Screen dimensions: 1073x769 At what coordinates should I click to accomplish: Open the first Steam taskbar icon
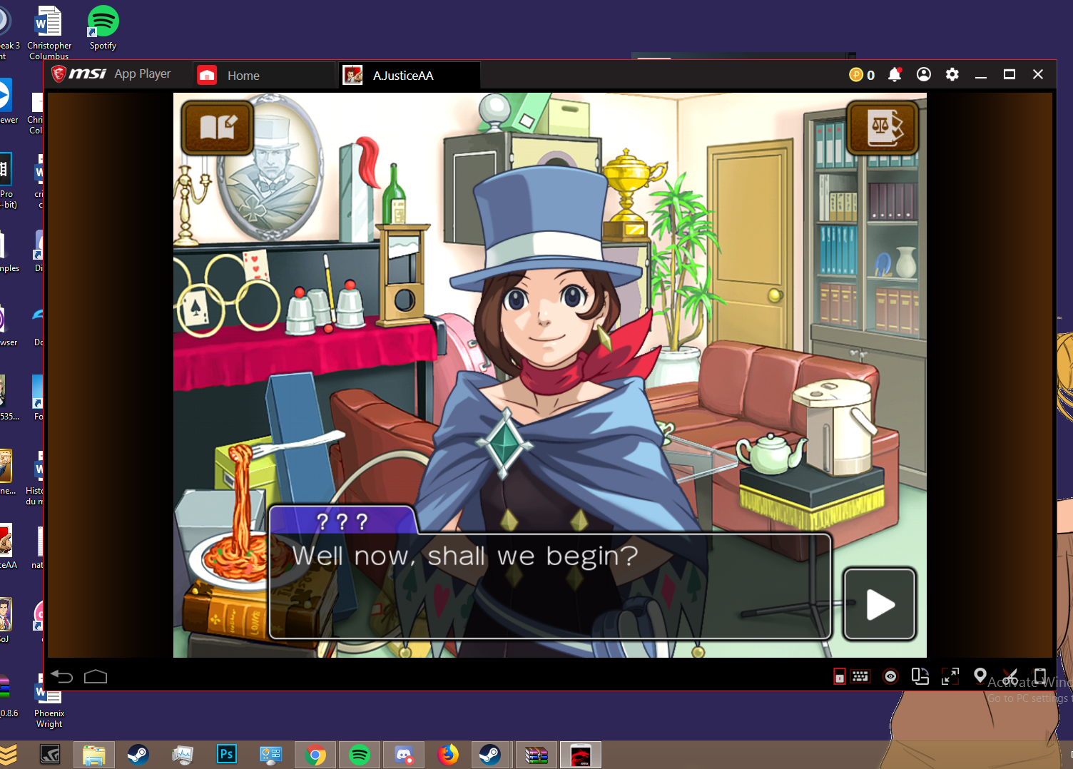(138, 755)
